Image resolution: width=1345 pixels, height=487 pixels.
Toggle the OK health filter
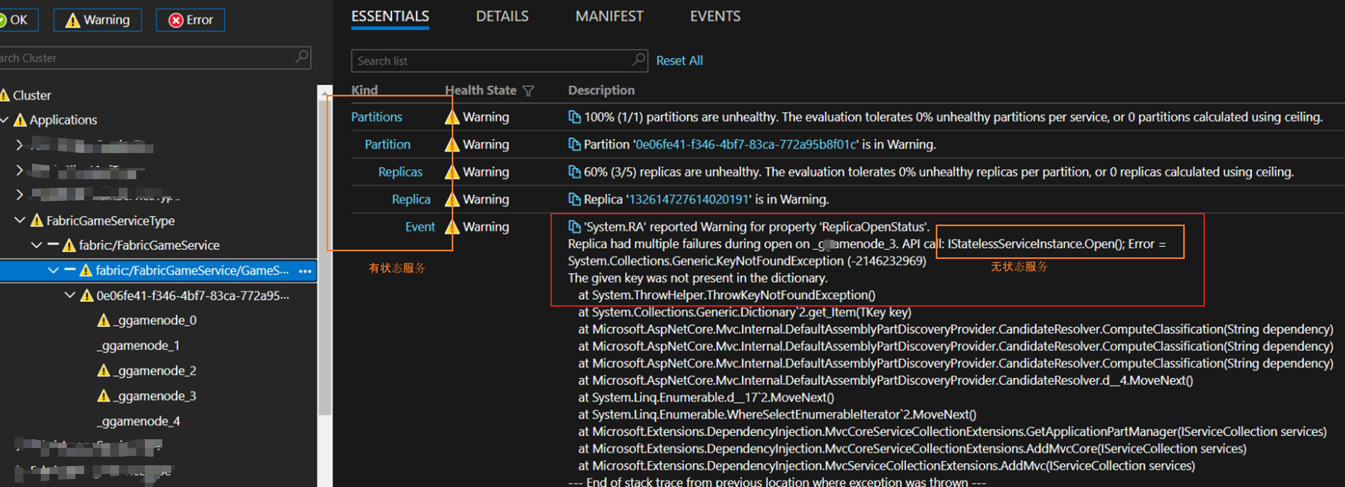point(18,20)
